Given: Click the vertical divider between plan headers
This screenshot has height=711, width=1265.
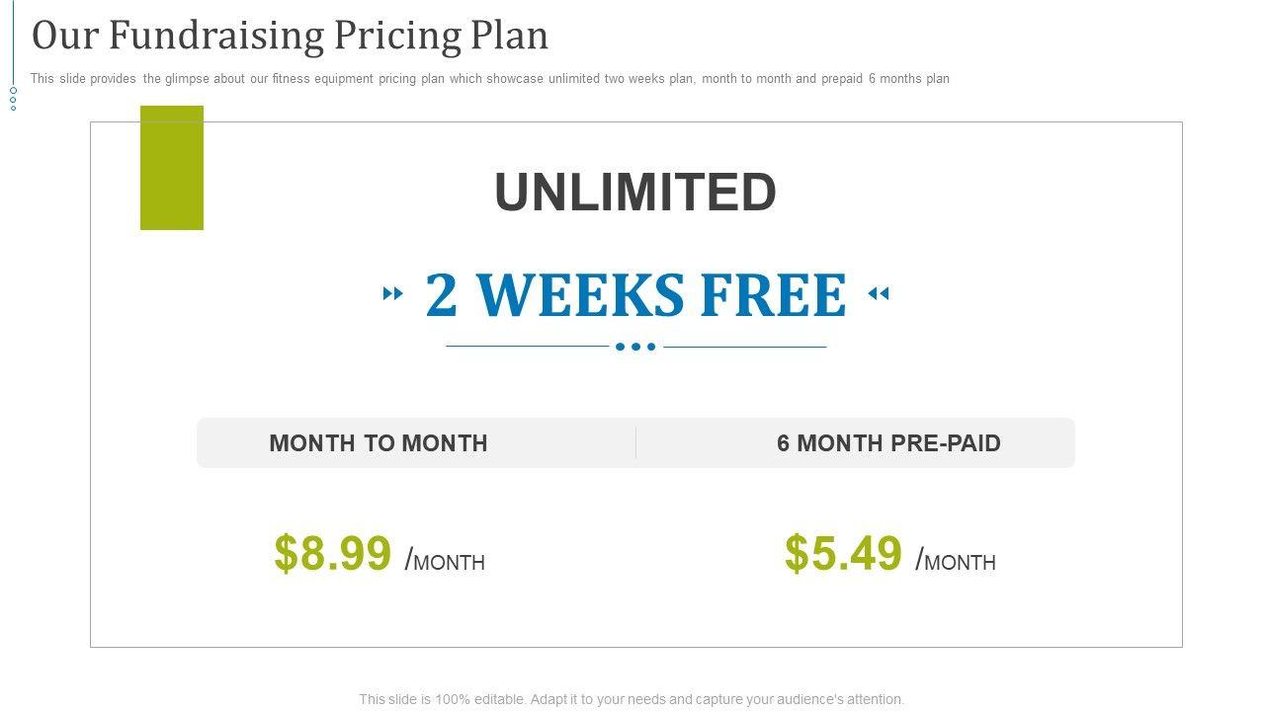Looking at the screenshot, I should (635, 443).
